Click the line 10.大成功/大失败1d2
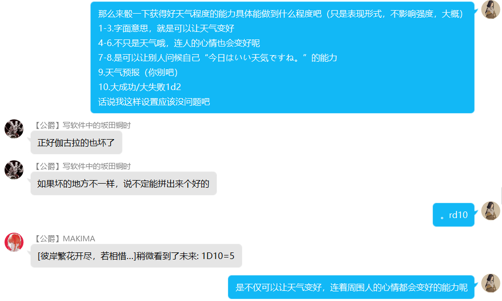The height and width of the screenshot is (301, 502). pos(140,87)
